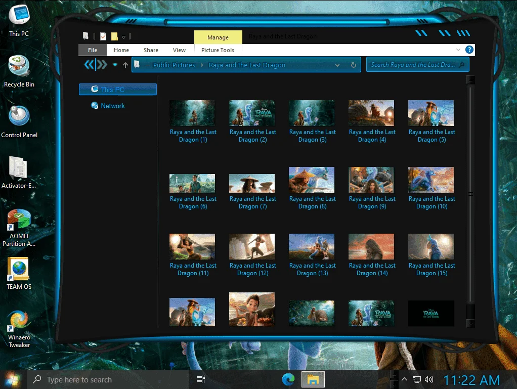Launch Winaero Tweaker shortcut

click(x=19, y=329)
